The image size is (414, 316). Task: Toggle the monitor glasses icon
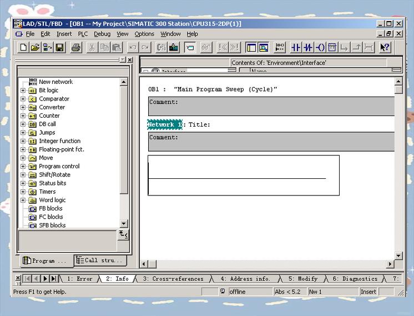click(206, 48)
